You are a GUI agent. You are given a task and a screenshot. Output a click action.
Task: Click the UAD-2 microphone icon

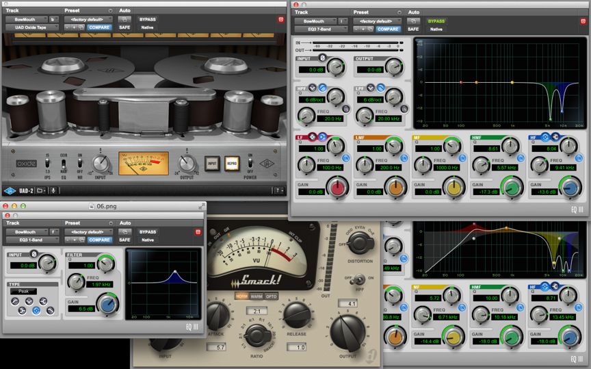[52, 192]
